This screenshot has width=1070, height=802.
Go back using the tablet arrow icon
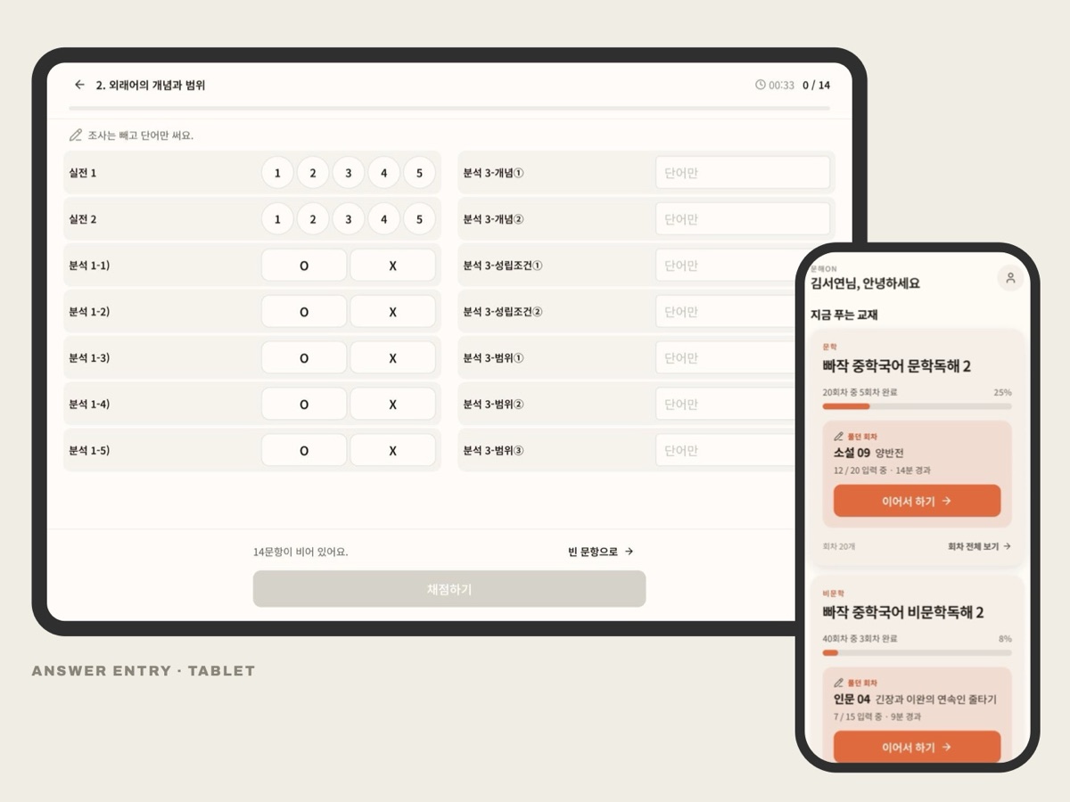79,85
